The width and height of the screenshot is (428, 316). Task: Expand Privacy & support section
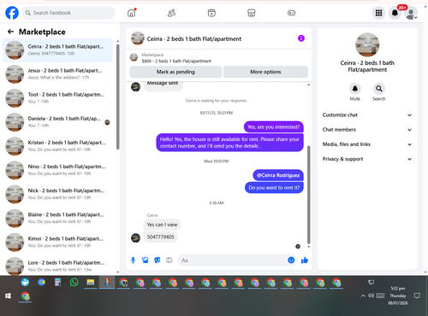click(367, 159)
